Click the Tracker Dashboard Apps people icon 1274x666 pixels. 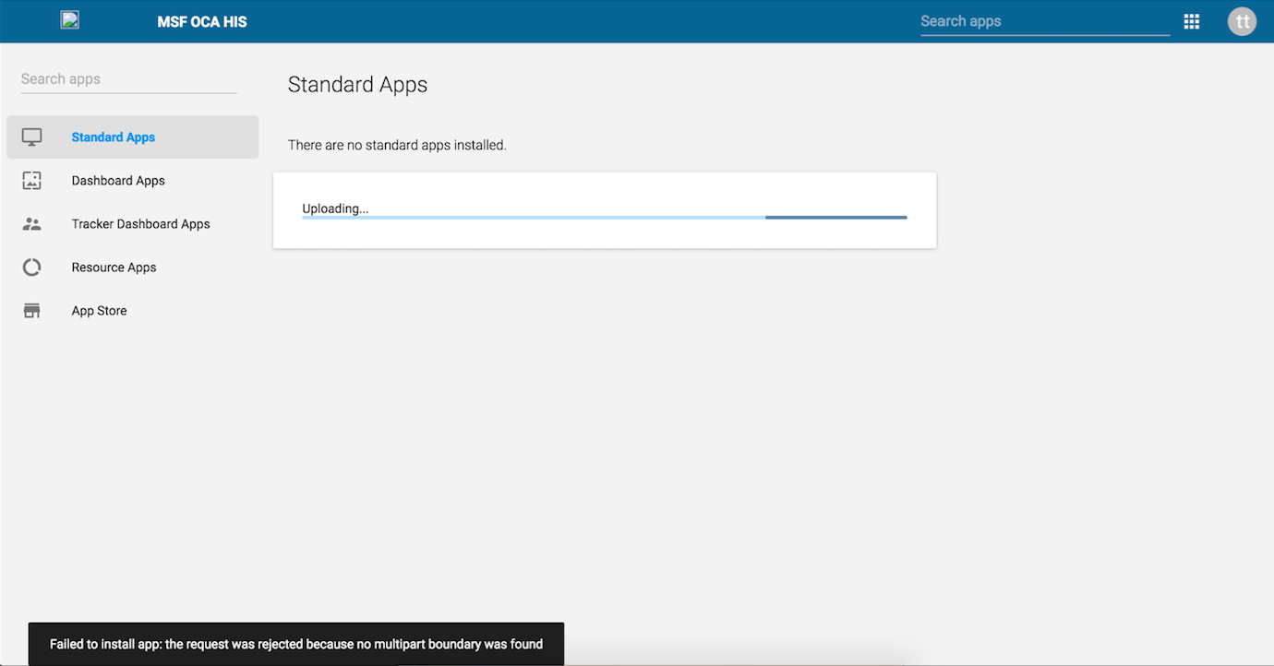coord(32,224)
